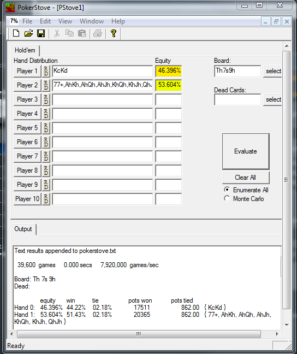Click the Player 3 button
The width and height of the screenshot is (297, 354).
(27, 99)
